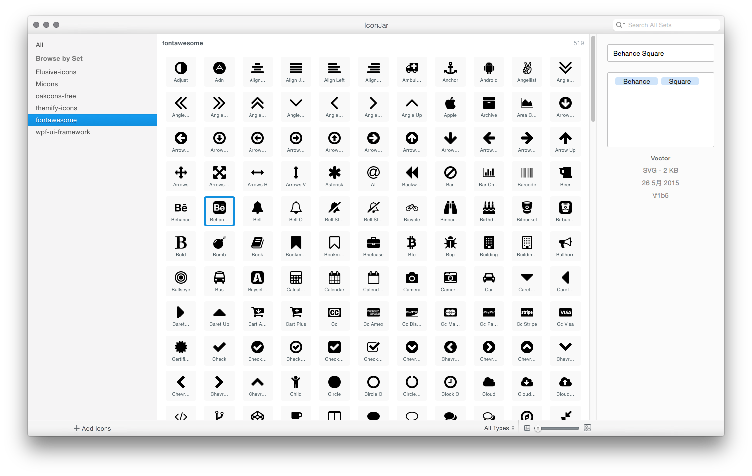Open search options magnifier dropdown
The width and height of the screenshot is (752, 476).
tap(620, 25)
